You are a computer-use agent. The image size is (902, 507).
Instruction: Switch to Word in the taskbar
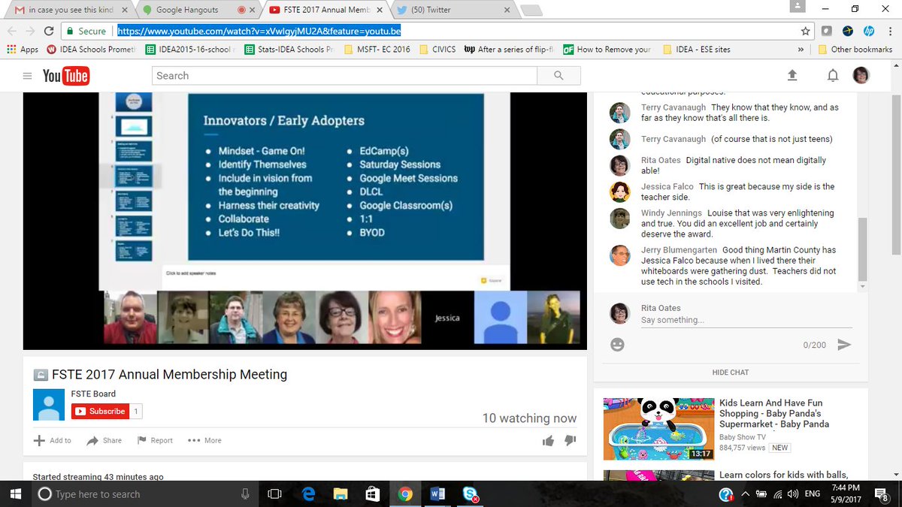(x=438, y=493)
